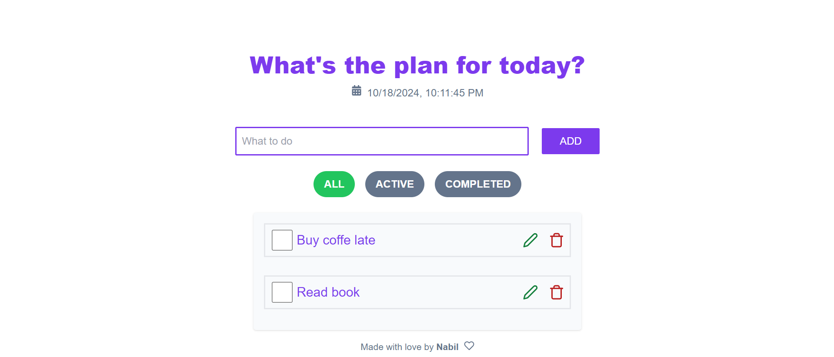This screenshot has height=357, width=834.
Task: Click the ADD button
Action: click(570, 141)
